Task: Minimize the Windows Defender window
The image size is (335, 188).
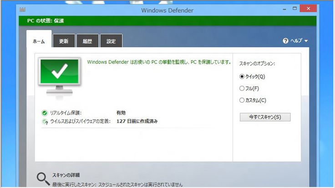Action: (284, 9)
